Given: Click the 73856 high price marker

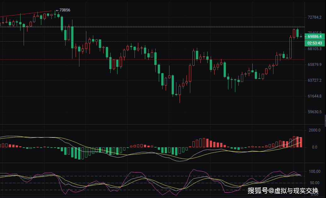Looking at the screenshot, I should pyautogui.click(x=65, y=10).
